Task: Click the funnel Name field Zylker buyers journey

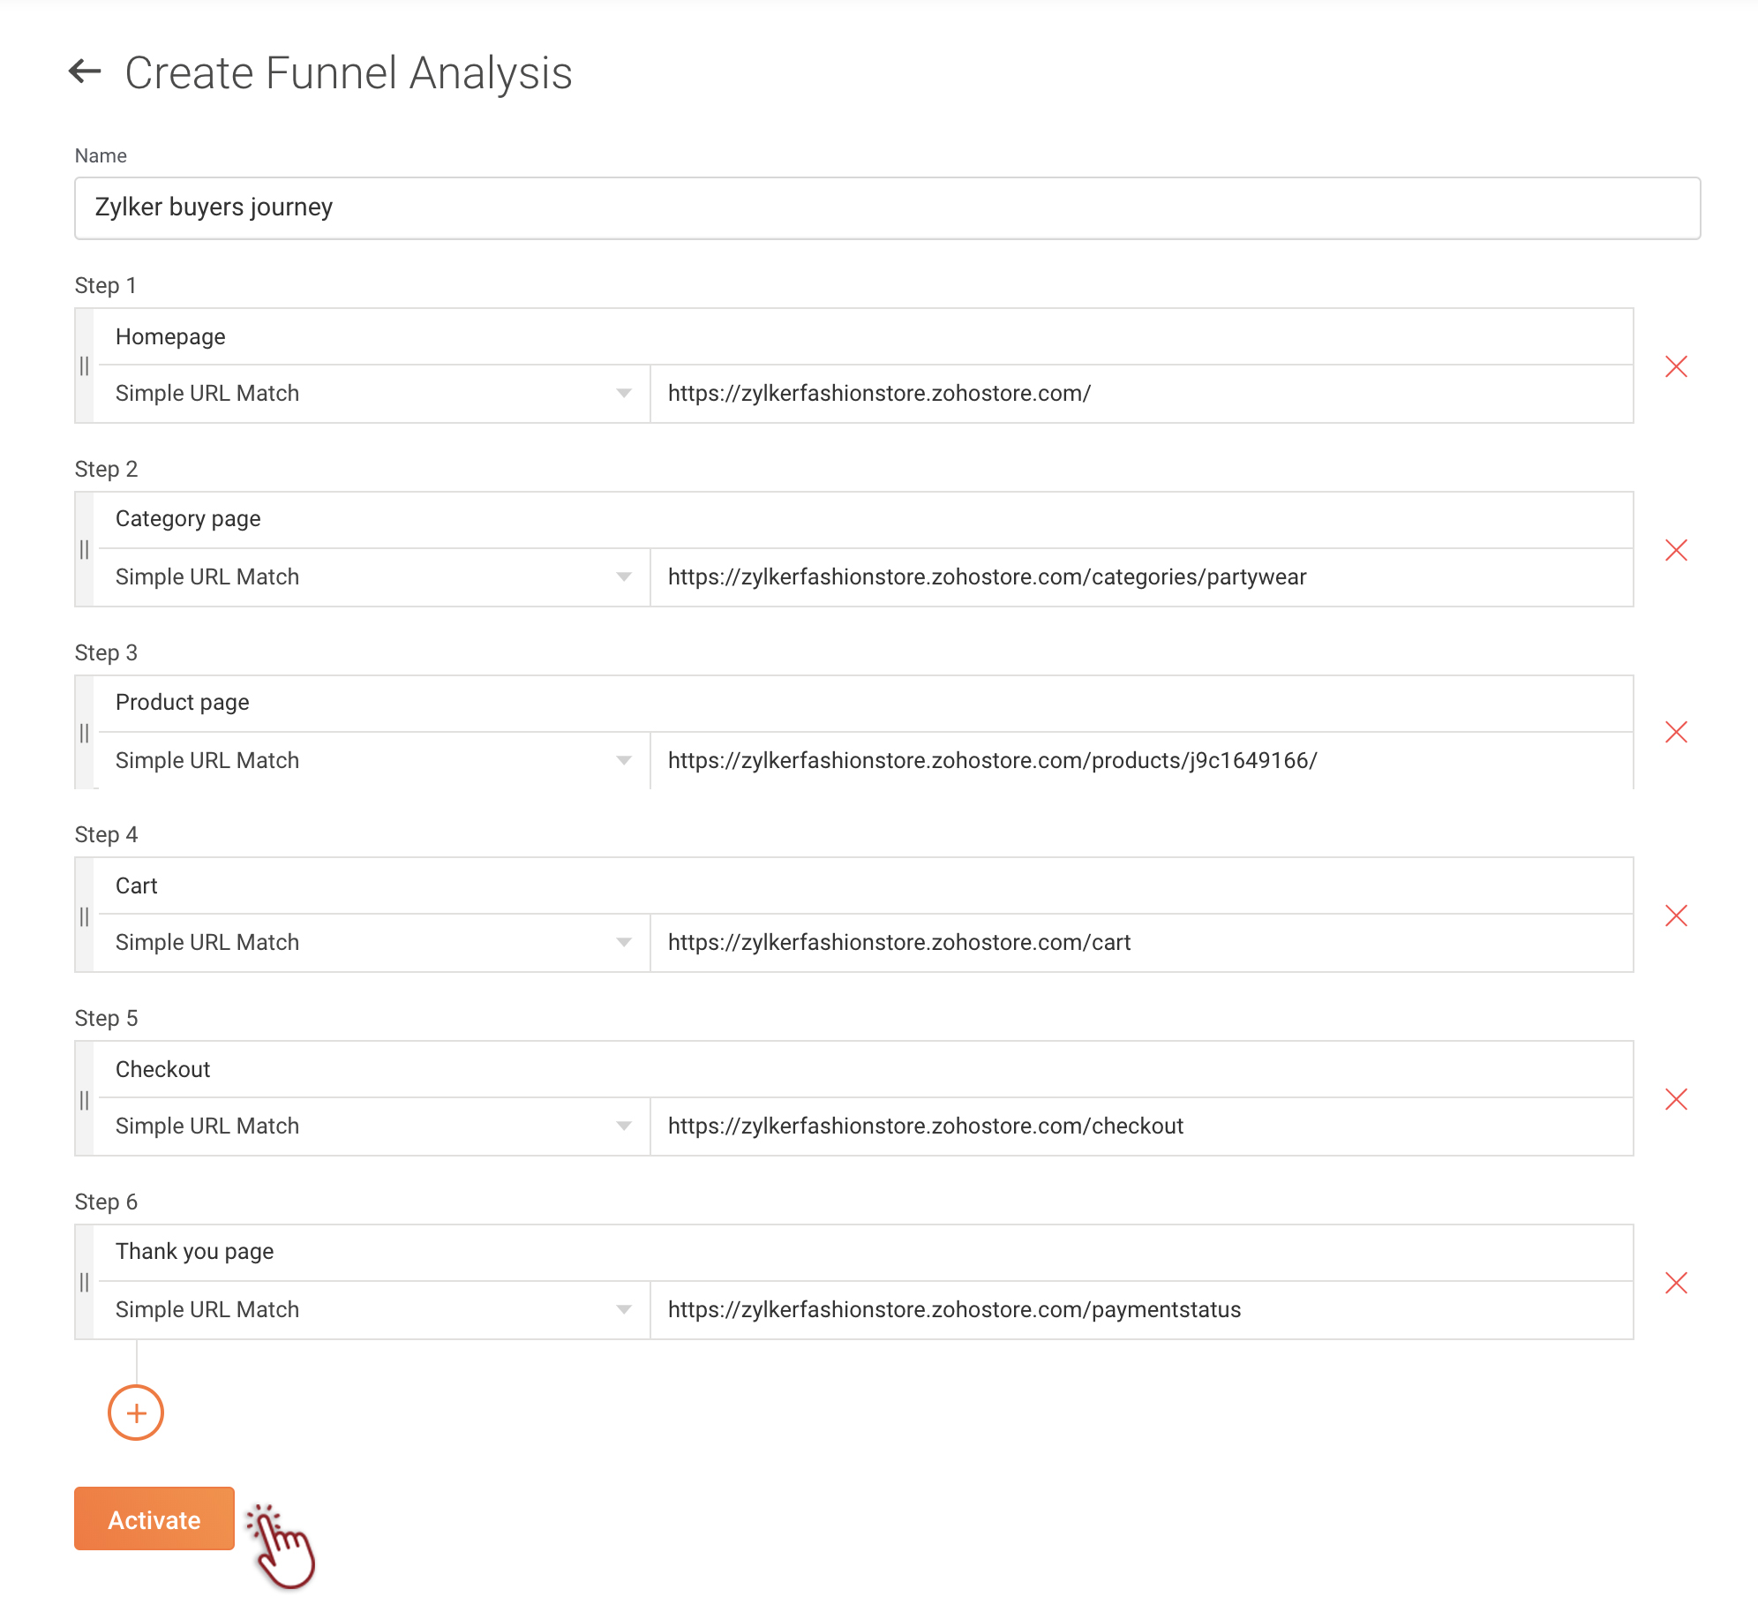Action: tap(888, 208)
